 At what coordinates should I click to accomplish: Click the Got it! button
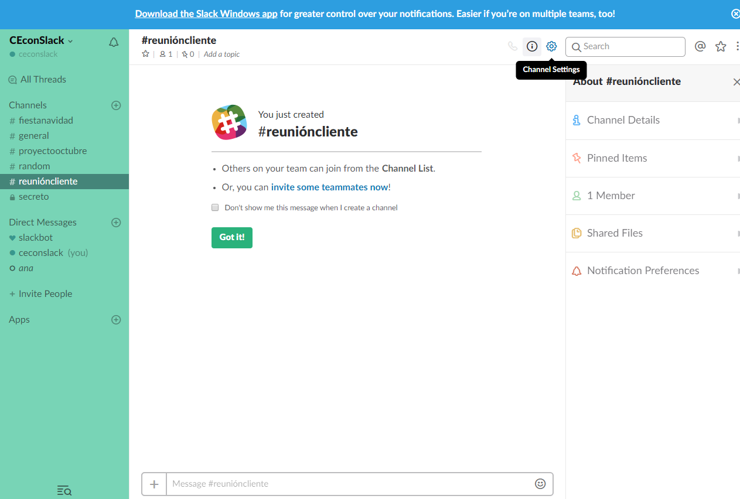(x=232, y=238)
